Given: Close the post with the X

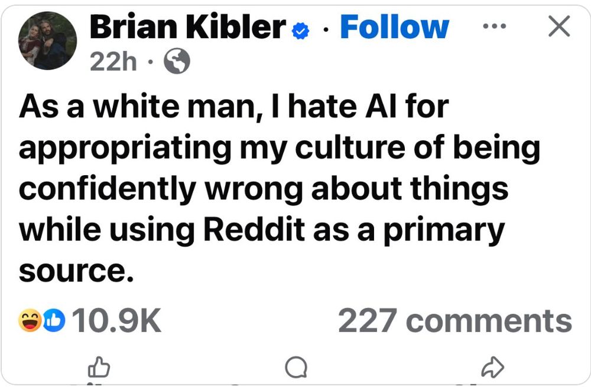Looking at the screenshot, I should (558, 26).
